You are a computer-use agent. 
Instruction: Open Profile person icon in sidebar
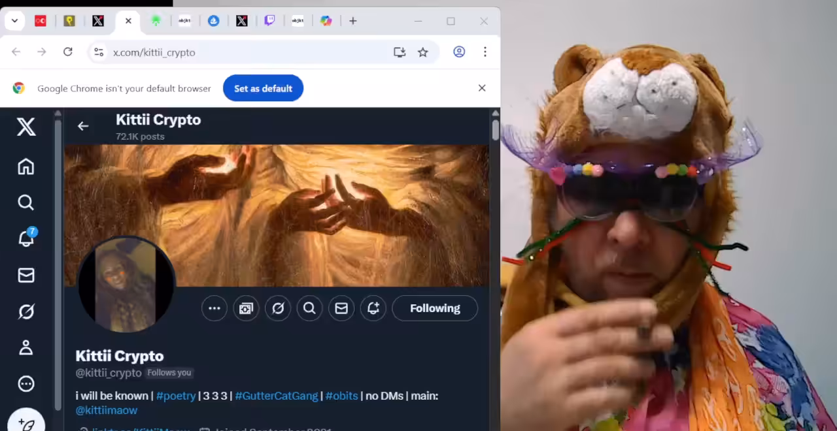(x=26, y=347)
